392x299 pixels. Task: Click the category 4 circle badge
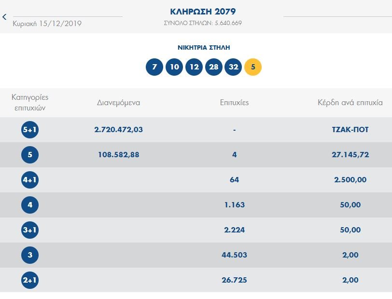point(30,205)
